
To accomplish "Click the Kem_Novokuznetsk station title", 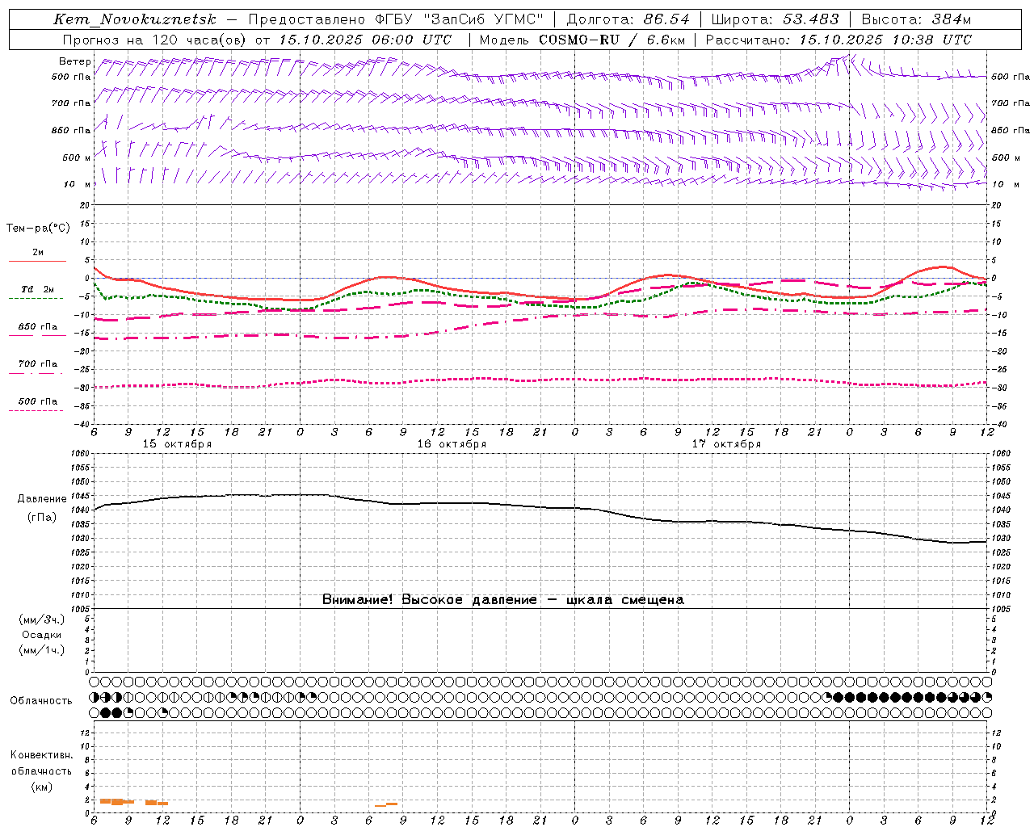I will 135,19.
